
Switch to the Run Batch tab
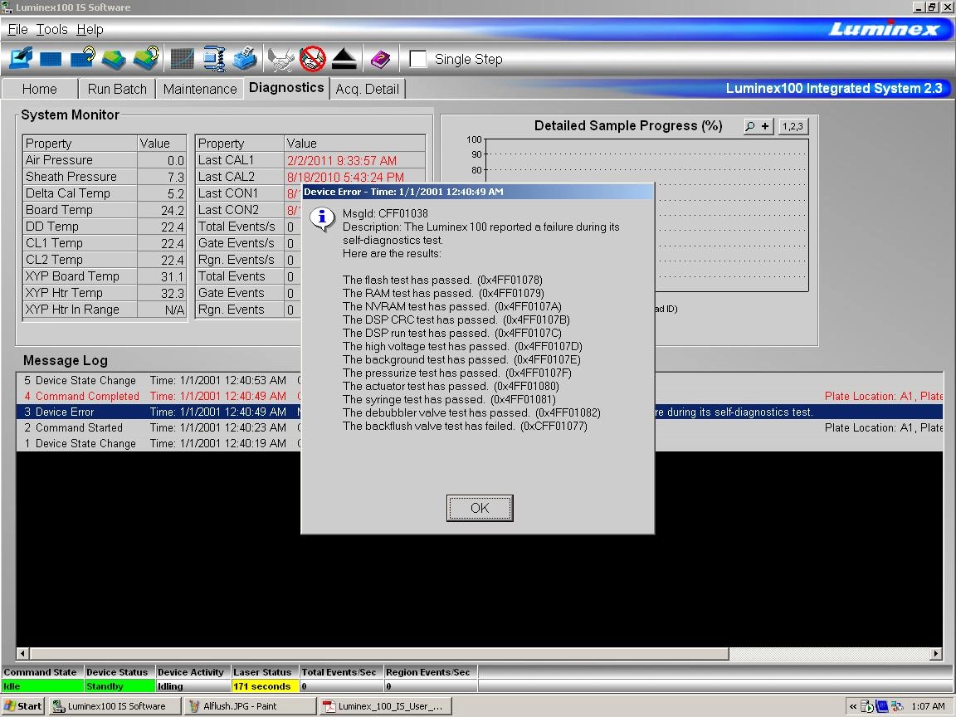117,89
